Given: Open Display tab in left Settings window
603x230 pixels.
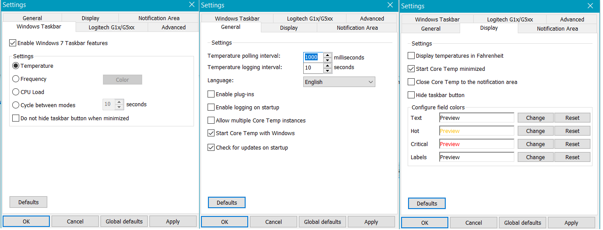Looking at the screenshot, I should [90, 18].
